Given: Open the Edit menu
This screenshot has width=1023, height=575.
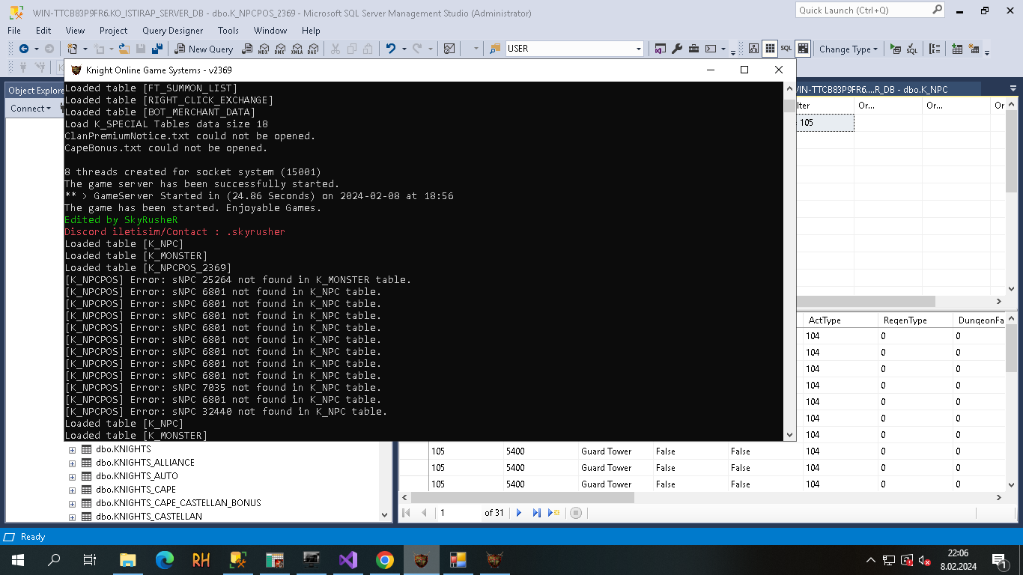Looking at the screenshot, I should (x=43, y=31).
